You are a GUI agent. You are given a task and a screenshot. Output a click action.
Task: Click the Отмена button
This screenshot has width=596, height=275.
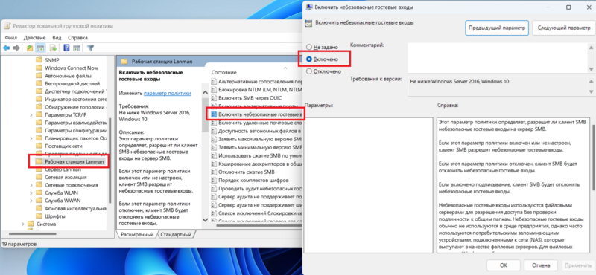(541, 265)
